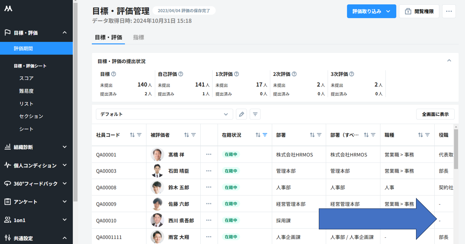Filter the 部署 column
This screenshot has height=244, width=465.
click(319, 135)
